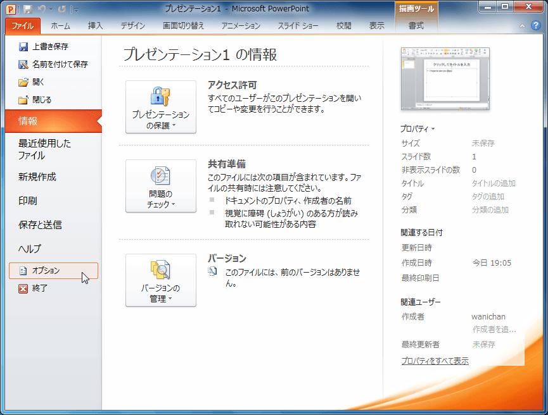Click the 名前を付けて保存 icon
548x415 pixels.
coord(23,65)
